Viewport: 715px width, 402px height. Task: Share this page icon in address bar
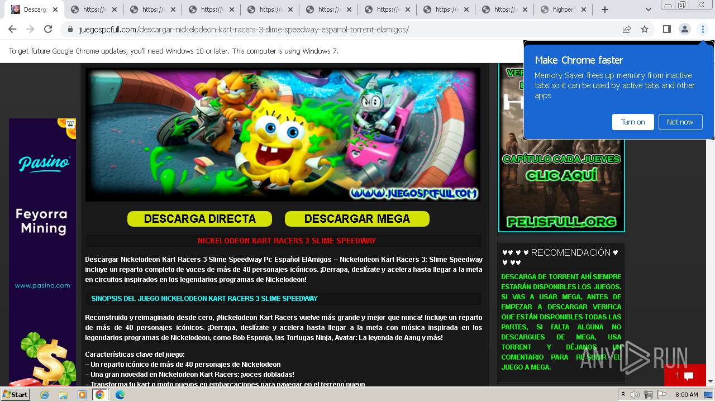[x=627, y=29]
